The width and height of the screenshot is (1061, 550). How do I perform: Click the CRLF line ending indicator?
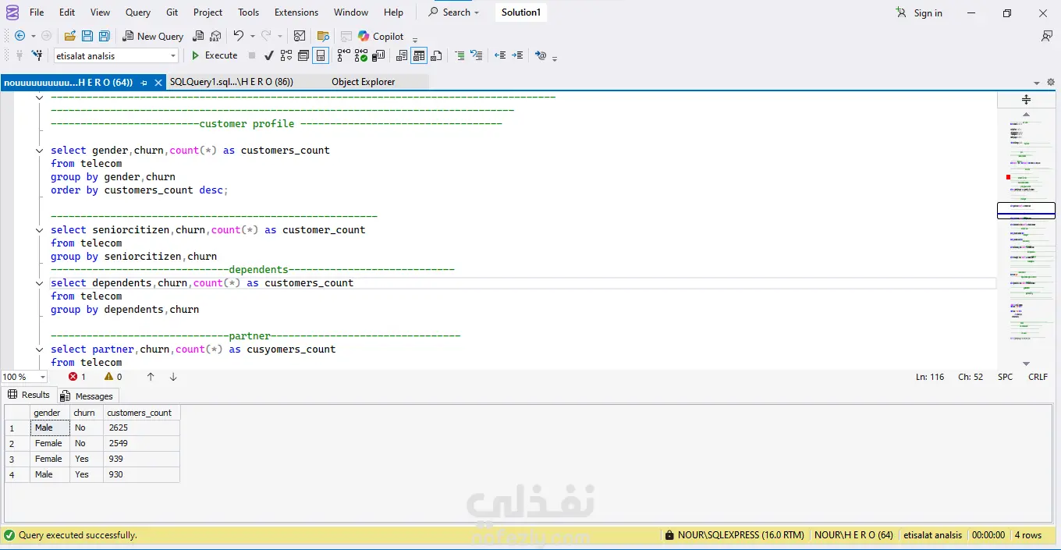click(1038, 377)
